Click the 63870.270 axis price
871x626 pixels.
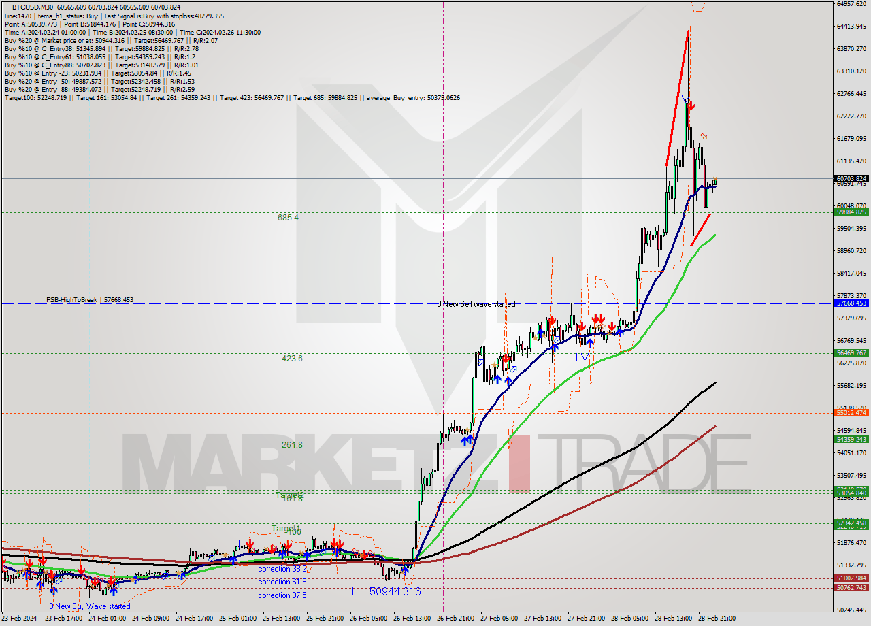(x=851, y=49)
